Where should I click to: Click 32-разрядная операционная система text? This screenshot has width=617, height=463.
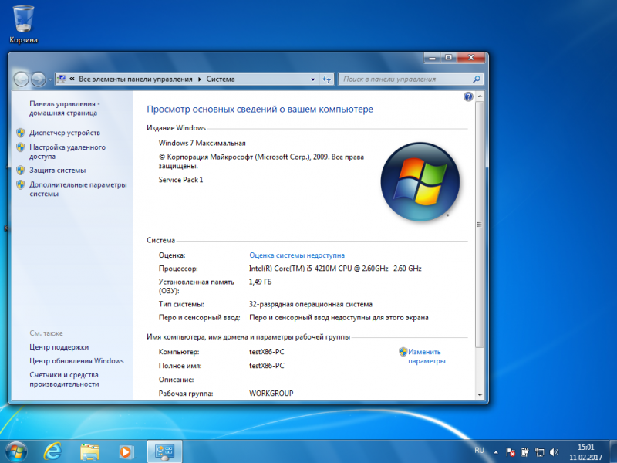(311, 304)
